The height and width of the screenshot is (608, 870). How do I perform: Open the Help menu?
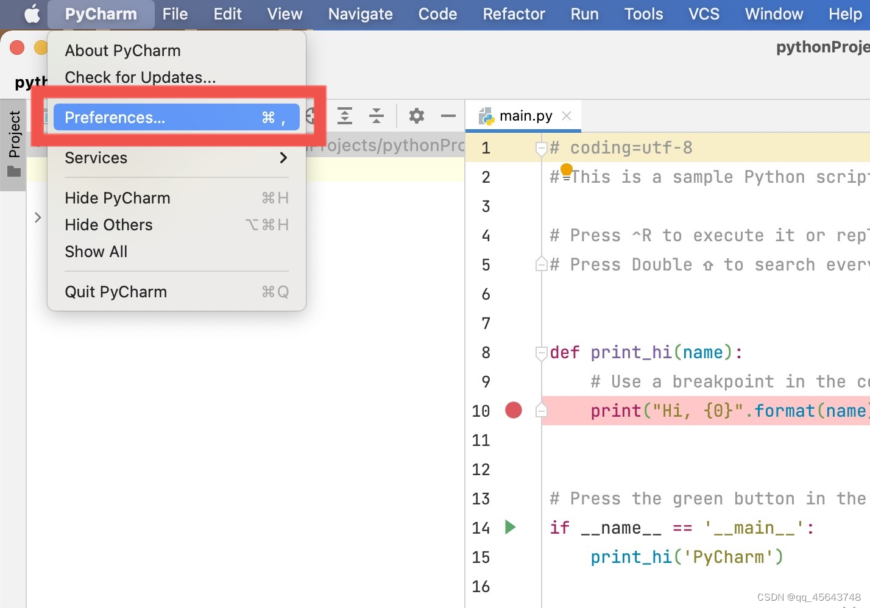point(845,14)
